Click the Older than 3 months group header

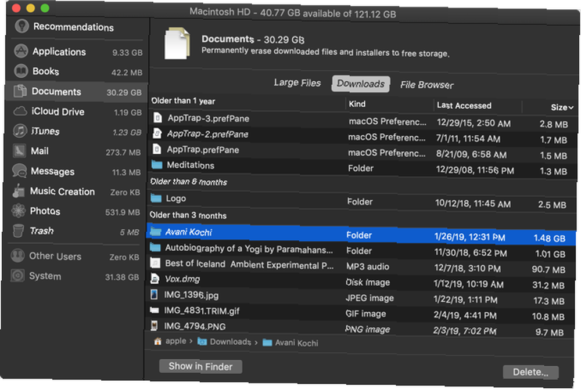coord(188,215)
